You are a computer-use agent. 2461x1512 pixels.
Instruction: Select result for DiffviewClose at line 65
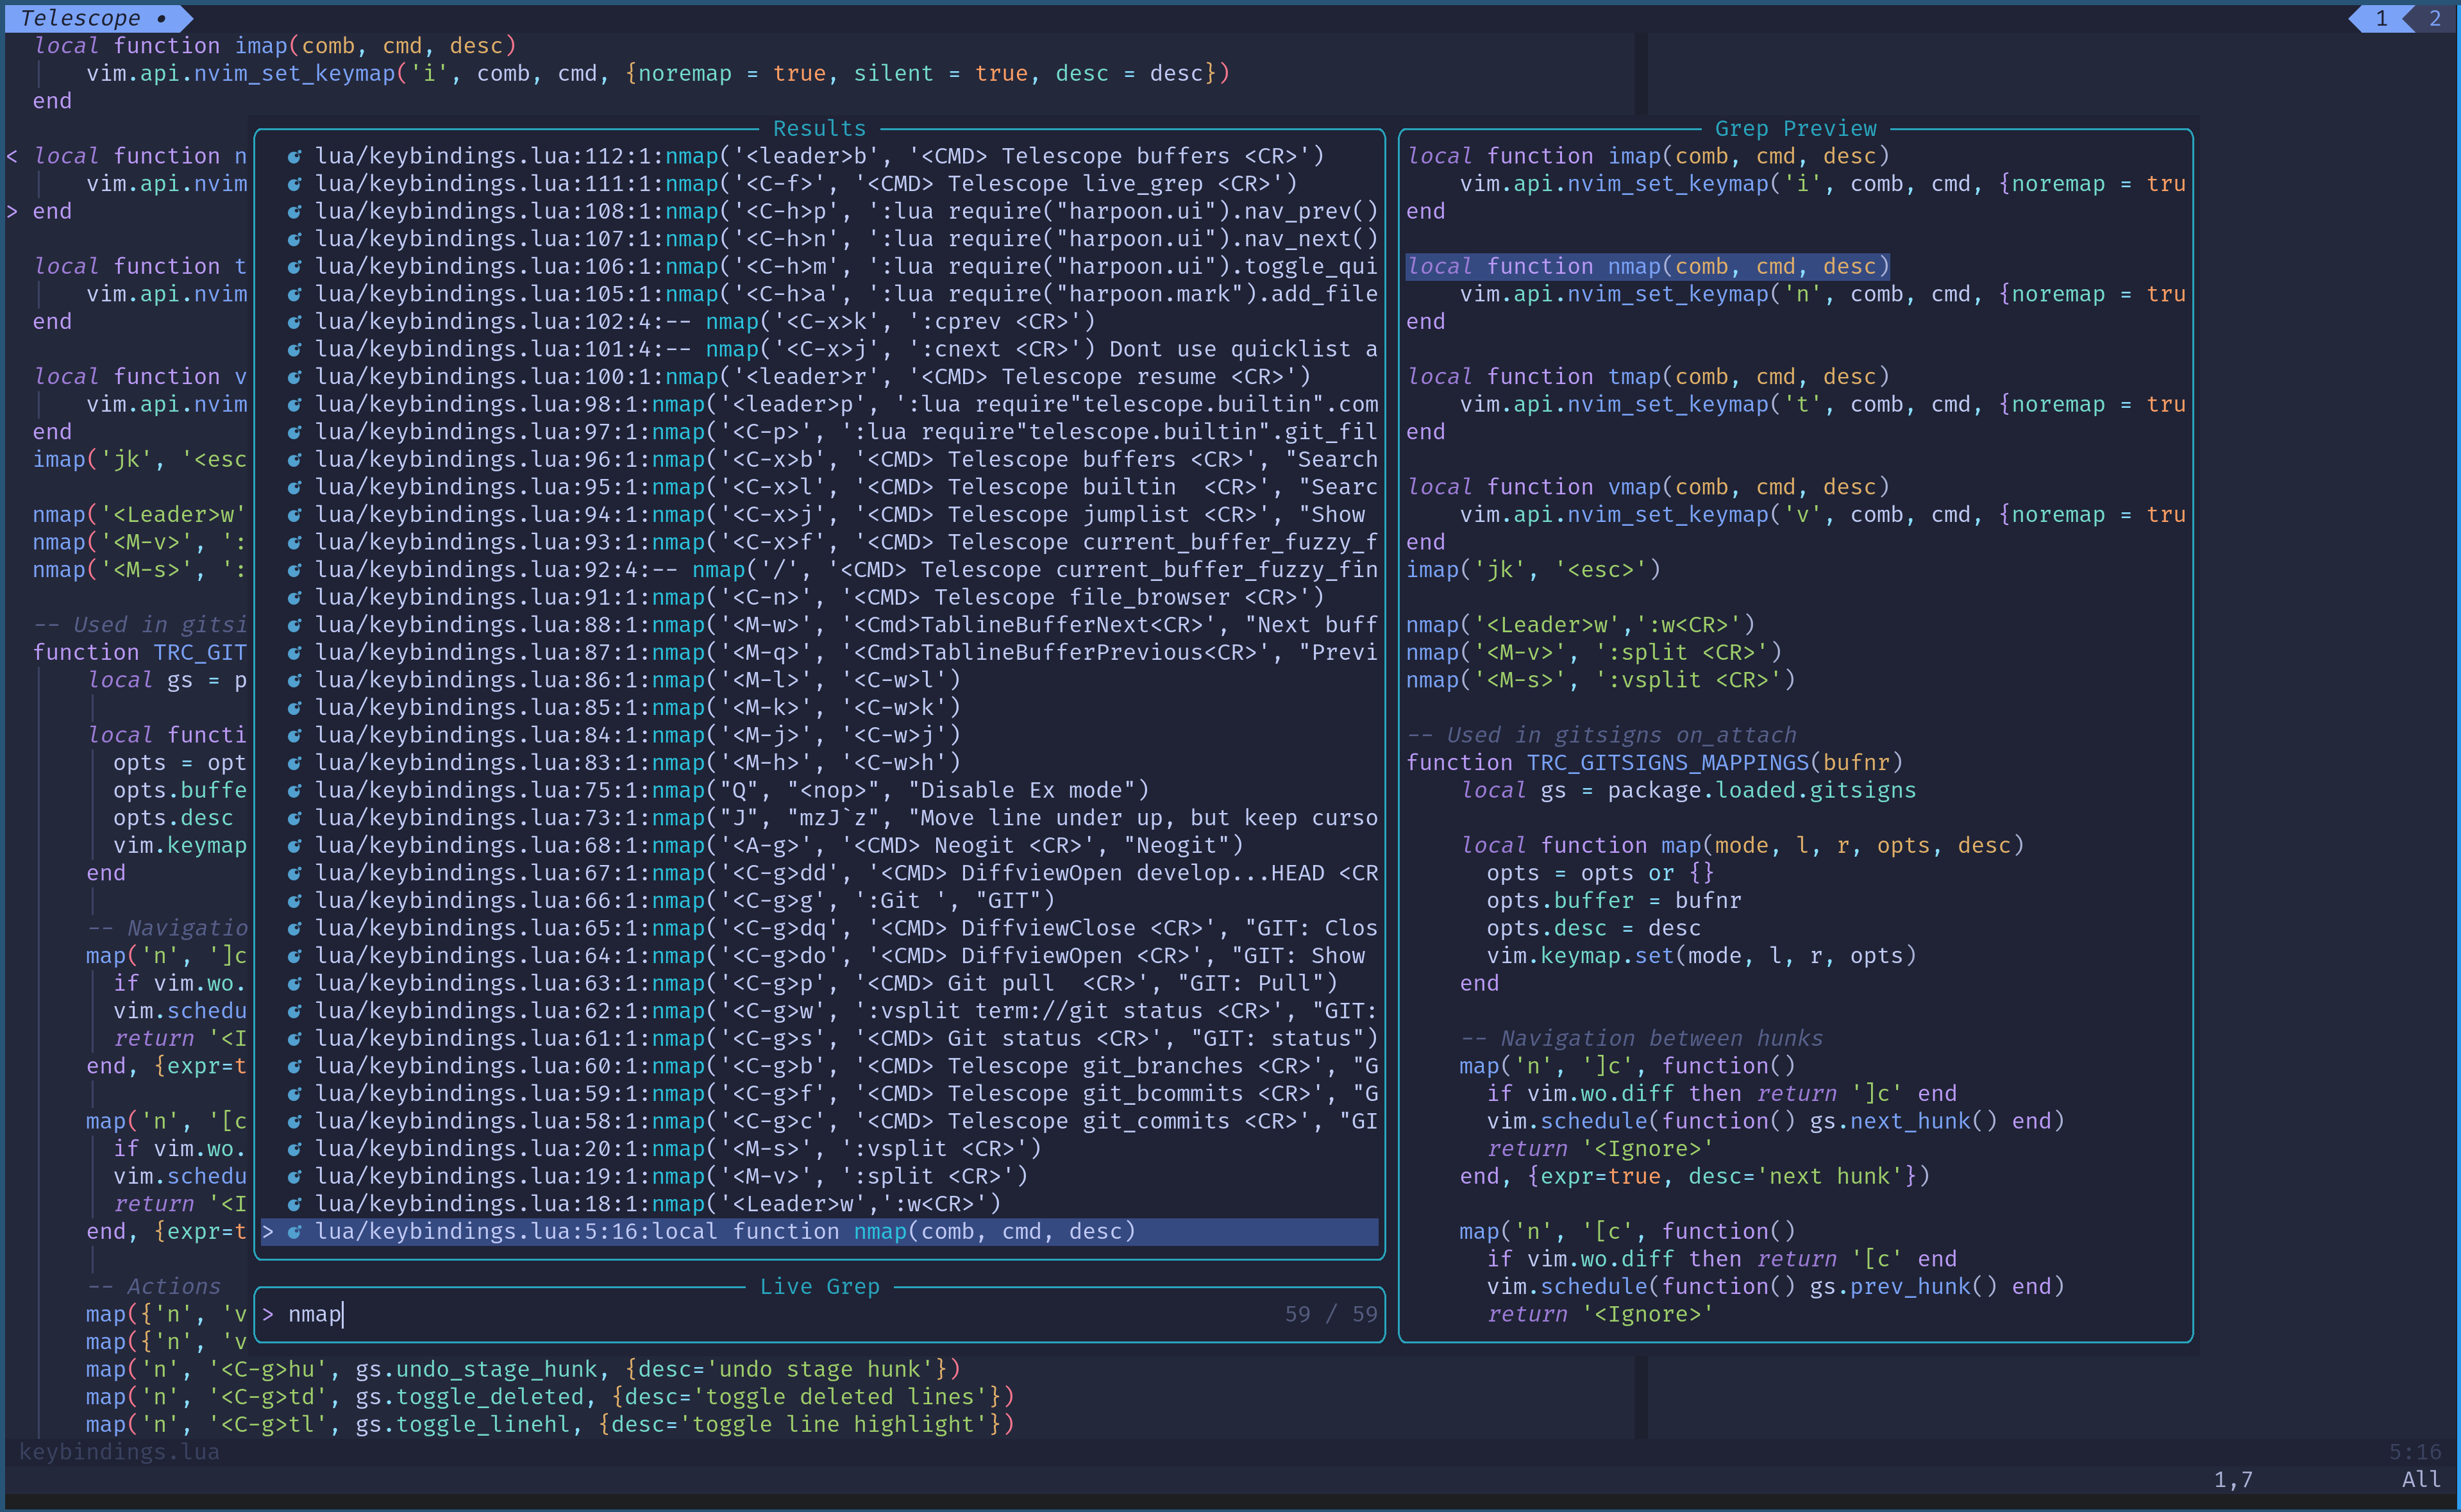820,929
